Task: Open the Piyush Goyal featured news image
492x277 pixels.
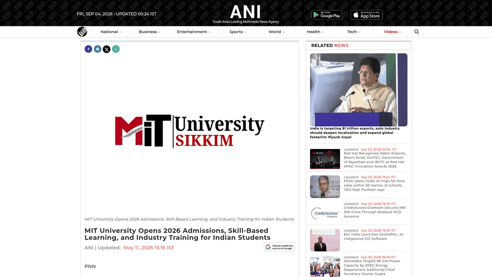Action: (x=359, y=90)
